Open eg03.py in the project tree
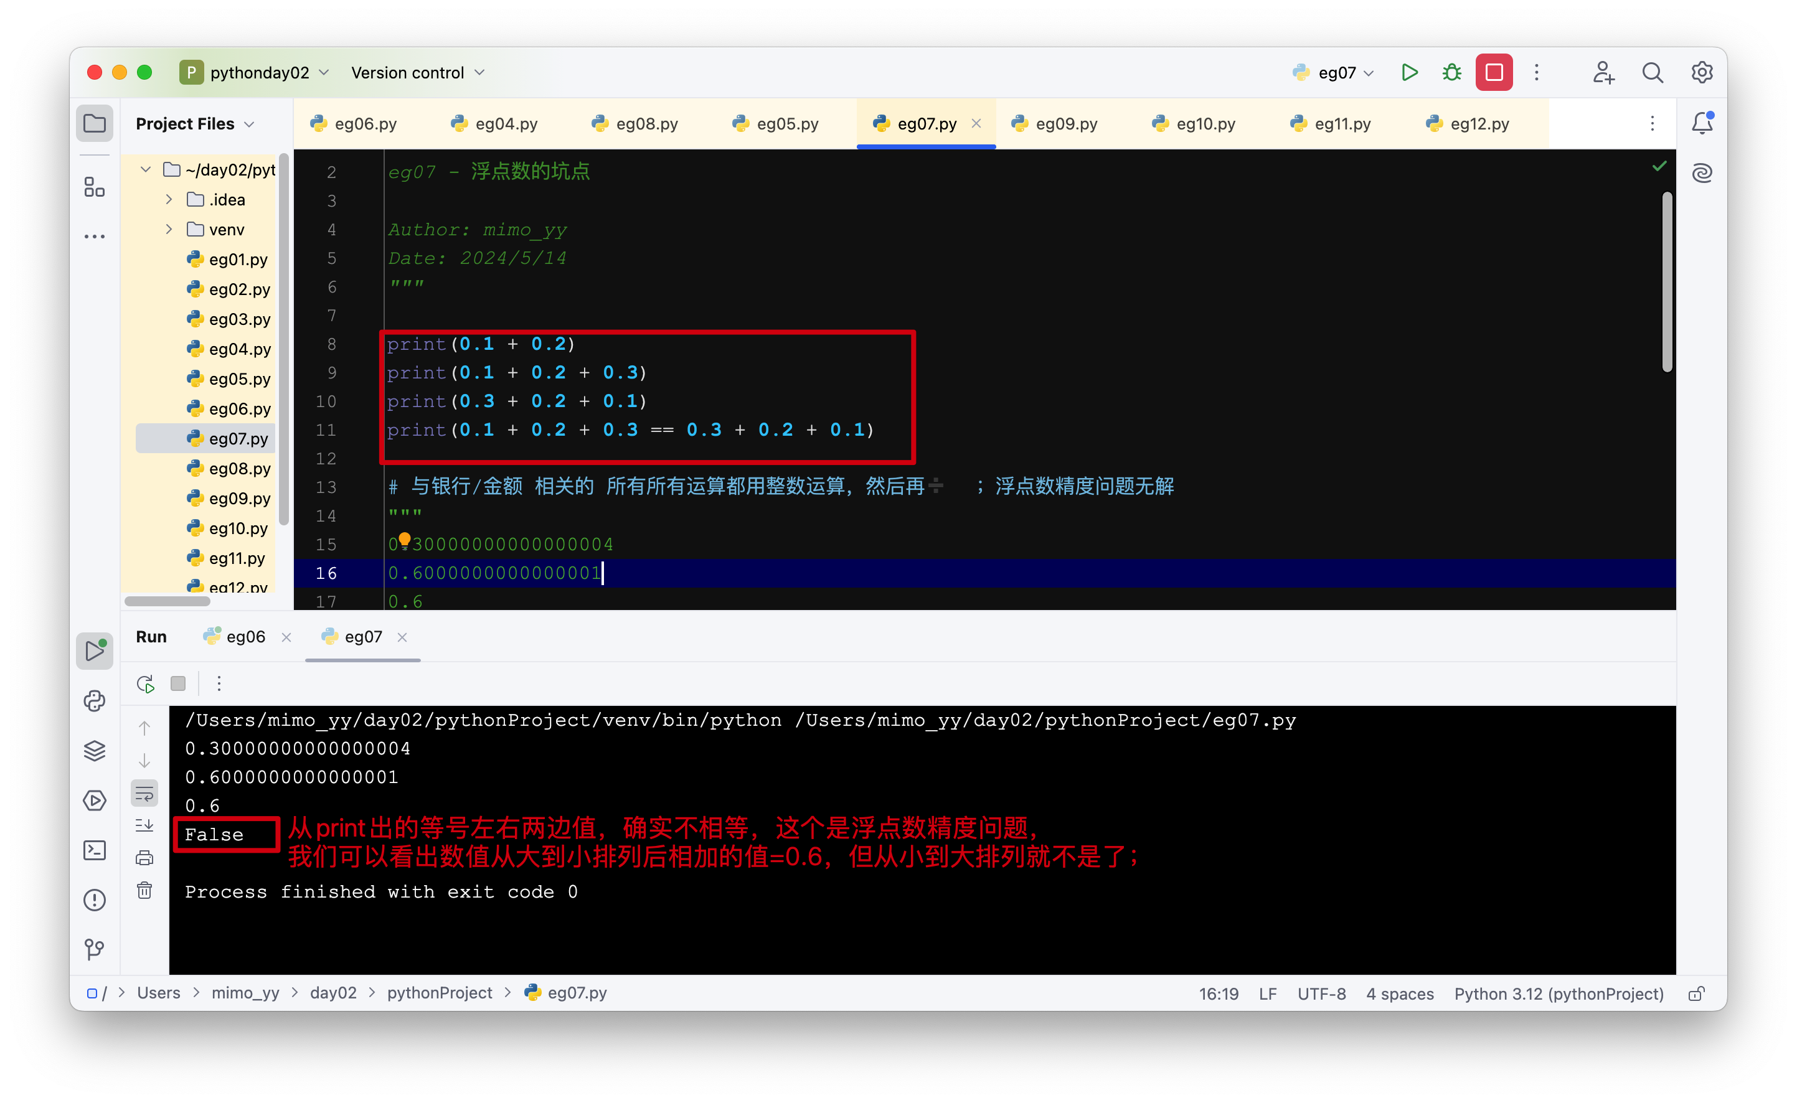This screenshot has height=1103, width=1797. click(229, 319)
